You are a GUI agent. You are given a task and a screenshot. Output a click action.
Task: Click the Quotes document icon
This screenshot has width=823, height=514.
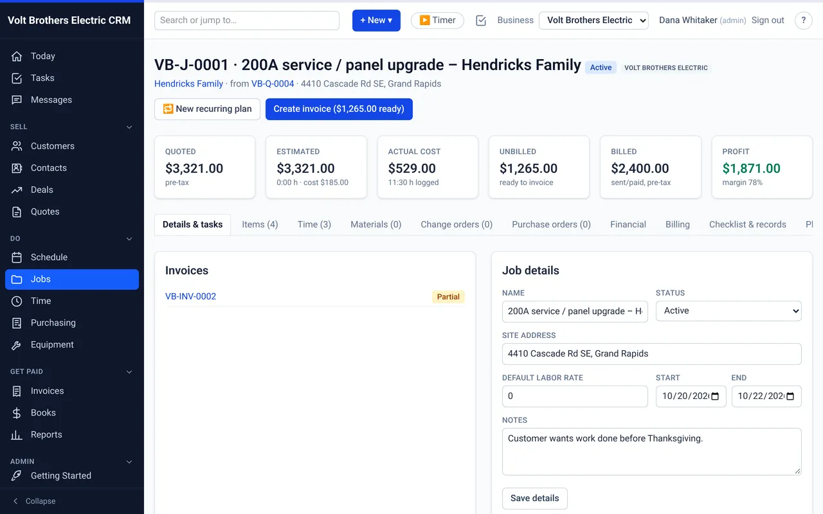[x=17, y=211]
